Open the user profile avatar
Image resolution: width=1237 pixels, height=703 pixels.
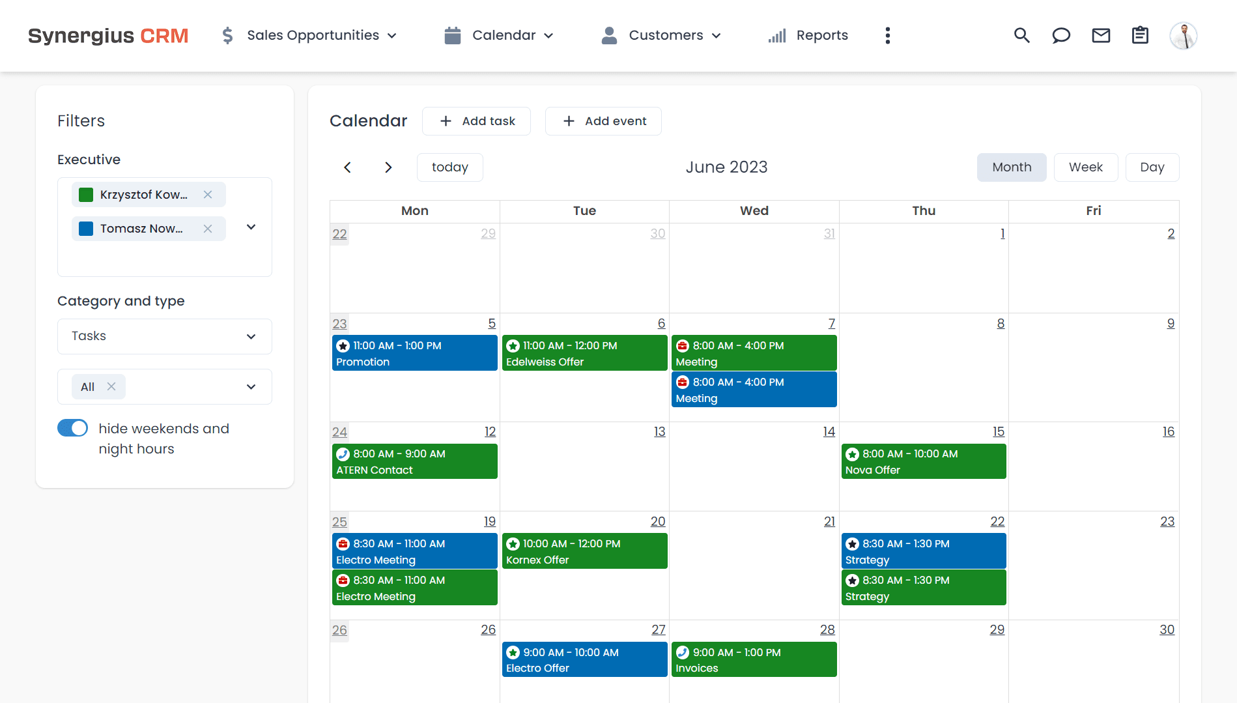tap(1183, 36)
